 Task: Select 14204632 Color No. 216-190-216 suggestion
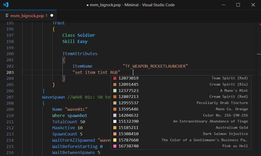coord(181,115)
